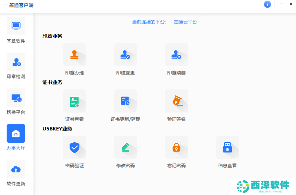296x195 pixels.
Task: Click the 签章软件 label in the sidebar
Action: pyautogui.click(x=16, y=41)
